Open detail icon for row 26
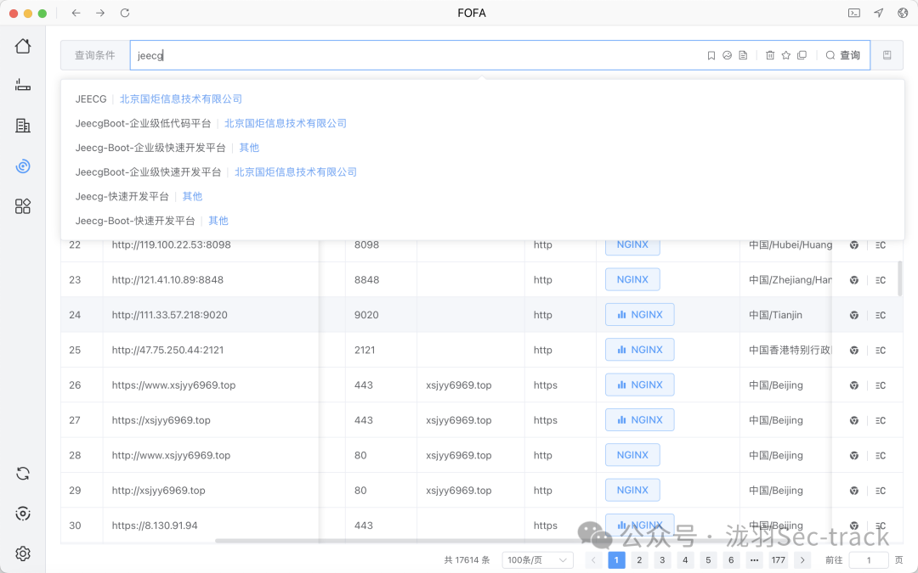The image size is (918, 573). point(881,385)
